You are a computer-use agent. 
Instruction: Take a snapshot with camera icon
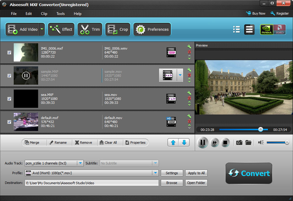coord(239,143)
